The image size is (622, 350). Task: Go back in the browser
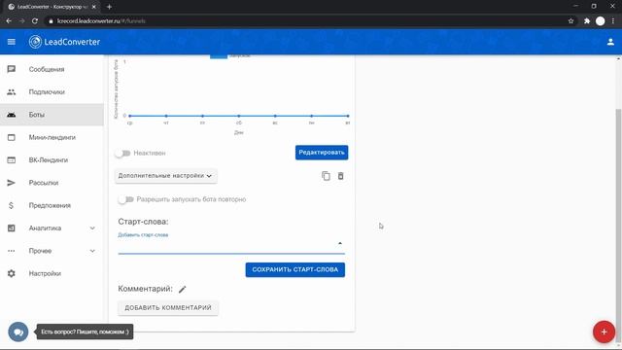click(x=9, y=21)
